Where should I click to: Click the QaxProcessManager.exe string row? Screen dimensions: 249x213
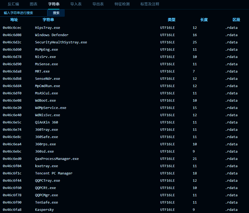(x=57, y=159)
